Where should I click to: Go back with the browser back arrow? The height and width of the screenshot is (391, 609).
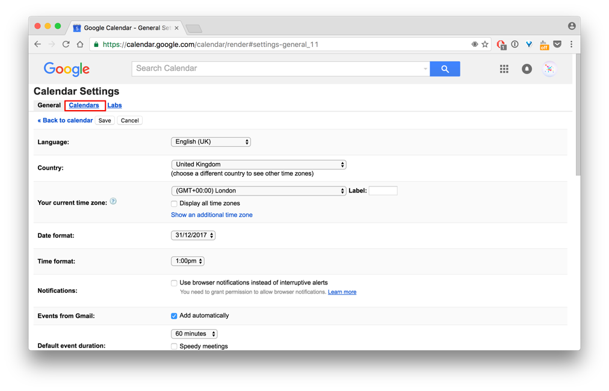tap(37, 45)
